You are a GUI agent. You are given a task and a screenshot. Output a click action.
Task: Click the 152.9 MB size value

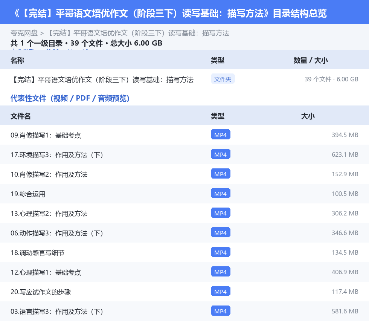345,174
